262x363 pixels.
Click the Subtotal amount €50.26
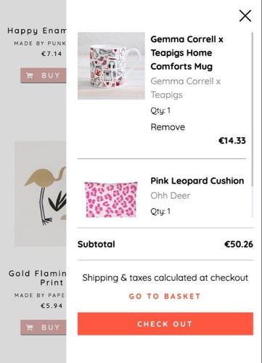[239, 244]
